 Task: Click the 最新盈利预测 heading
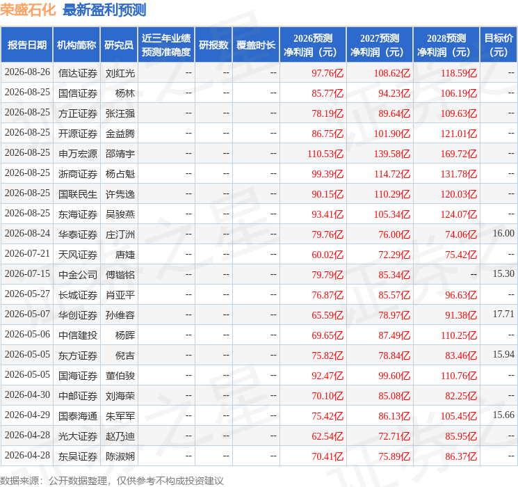(x=104, y=10)
